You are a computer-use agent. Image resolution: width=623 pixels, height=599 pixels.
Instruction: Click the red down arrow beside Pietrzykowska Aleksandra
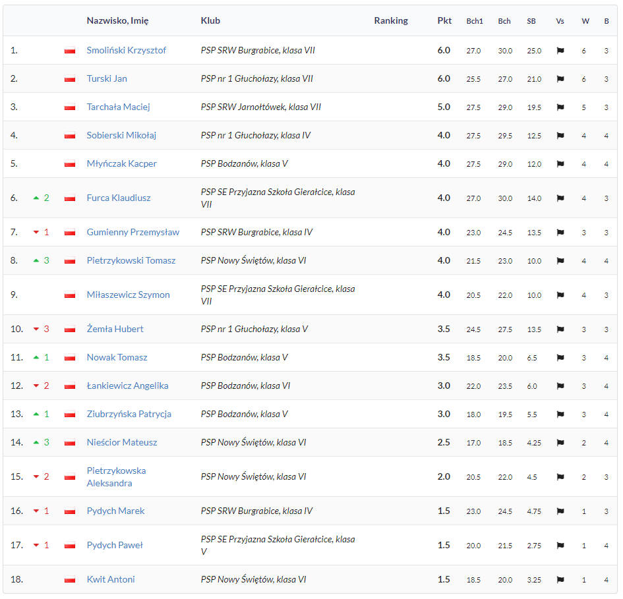[x=36, y=476]
